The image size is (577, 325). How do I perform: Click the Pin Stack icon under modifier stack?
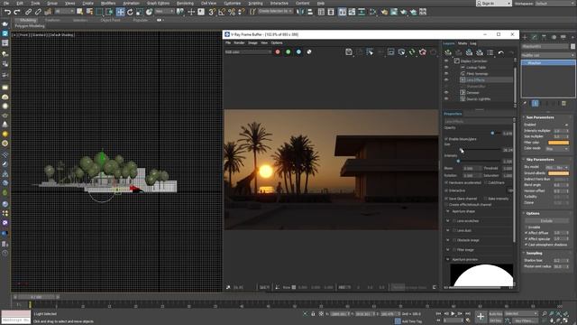point(525,104)
